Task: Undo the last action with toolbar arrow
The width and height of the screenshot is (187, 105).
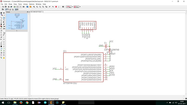Action: pos(50,7)
